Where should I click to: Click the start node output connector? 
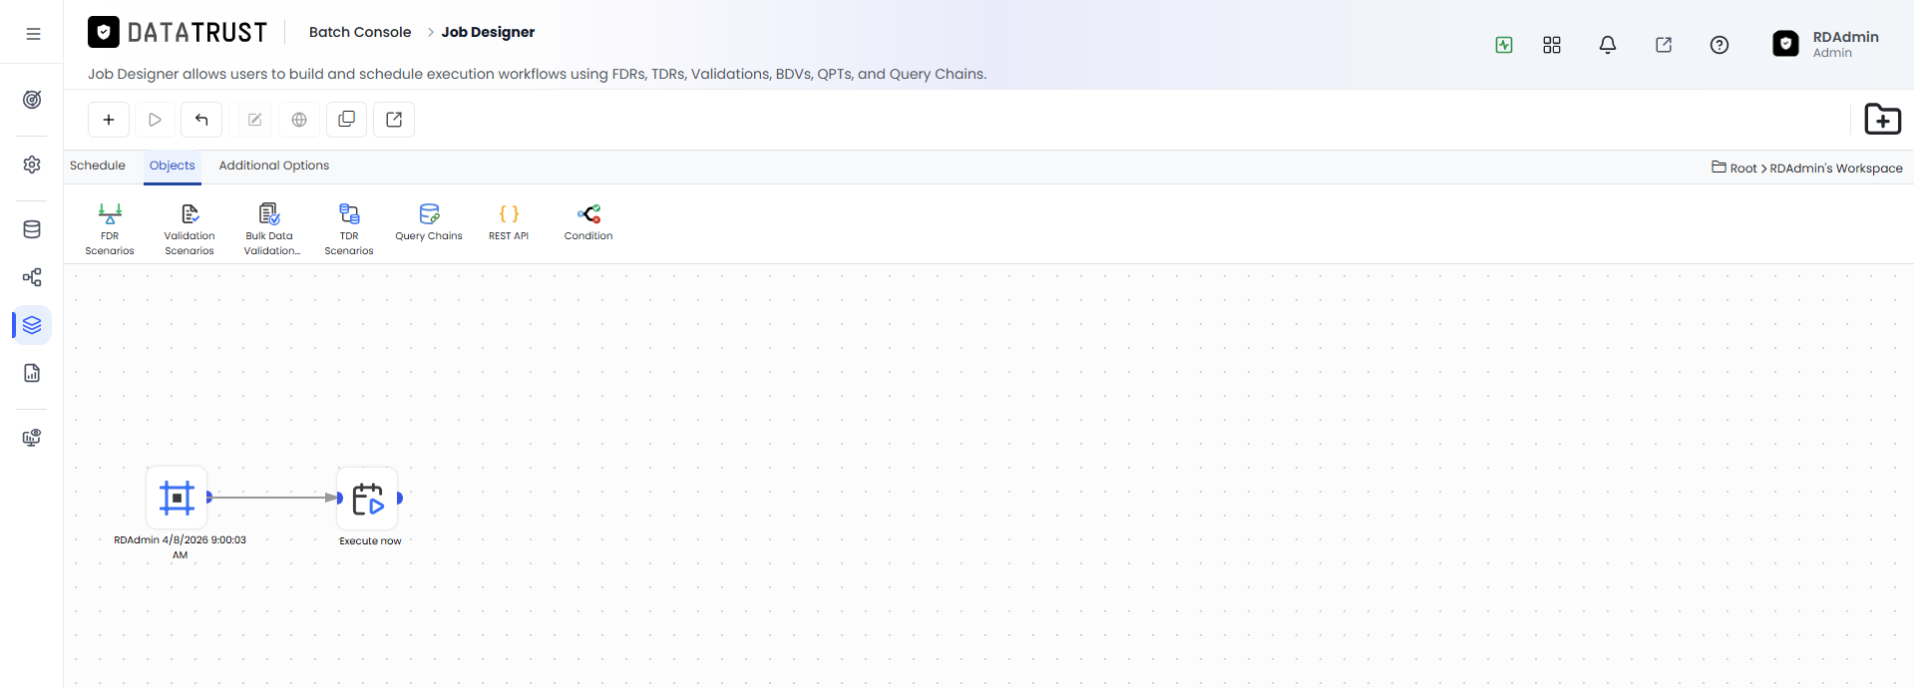coord(209,497)
